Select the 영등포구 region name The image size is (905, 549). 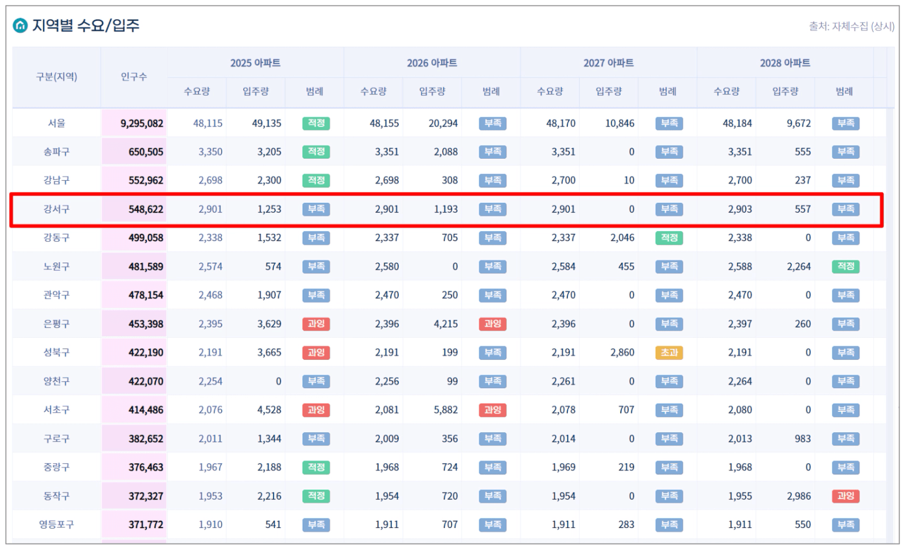point(56,525)
